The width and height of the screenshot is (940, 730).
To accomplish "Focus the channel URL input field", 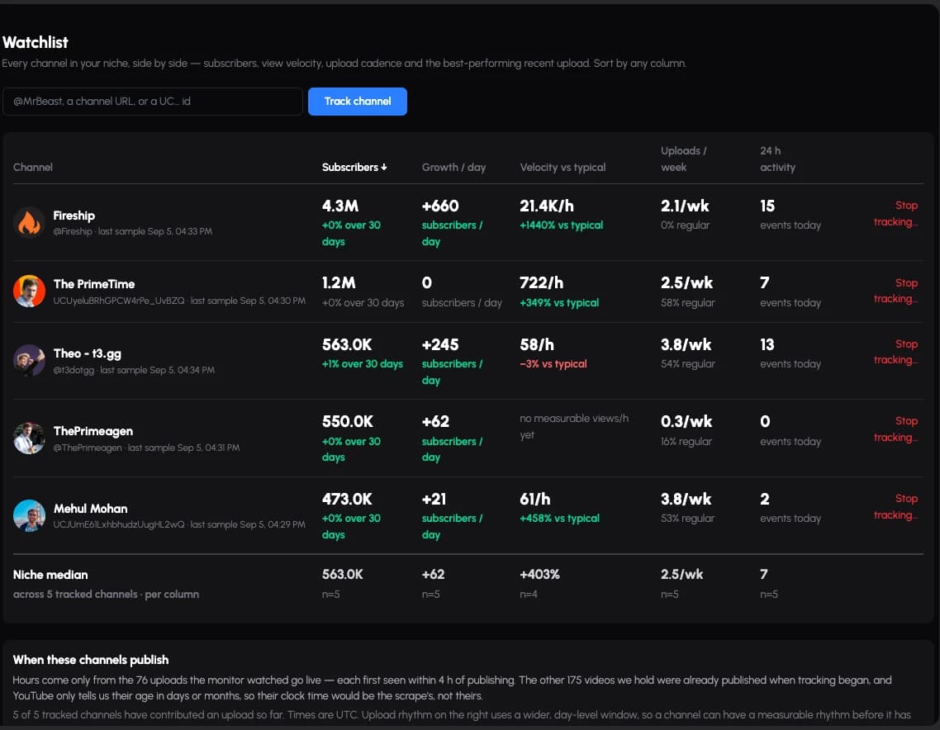I will (152, 102).
